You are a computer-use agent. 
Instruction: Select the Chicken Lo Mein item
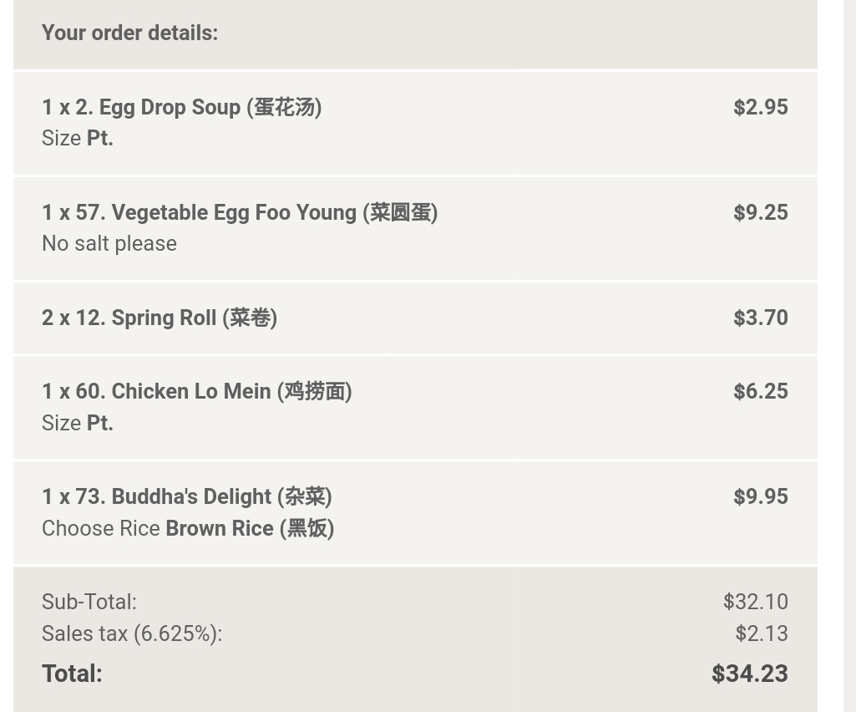pos(196,391)
